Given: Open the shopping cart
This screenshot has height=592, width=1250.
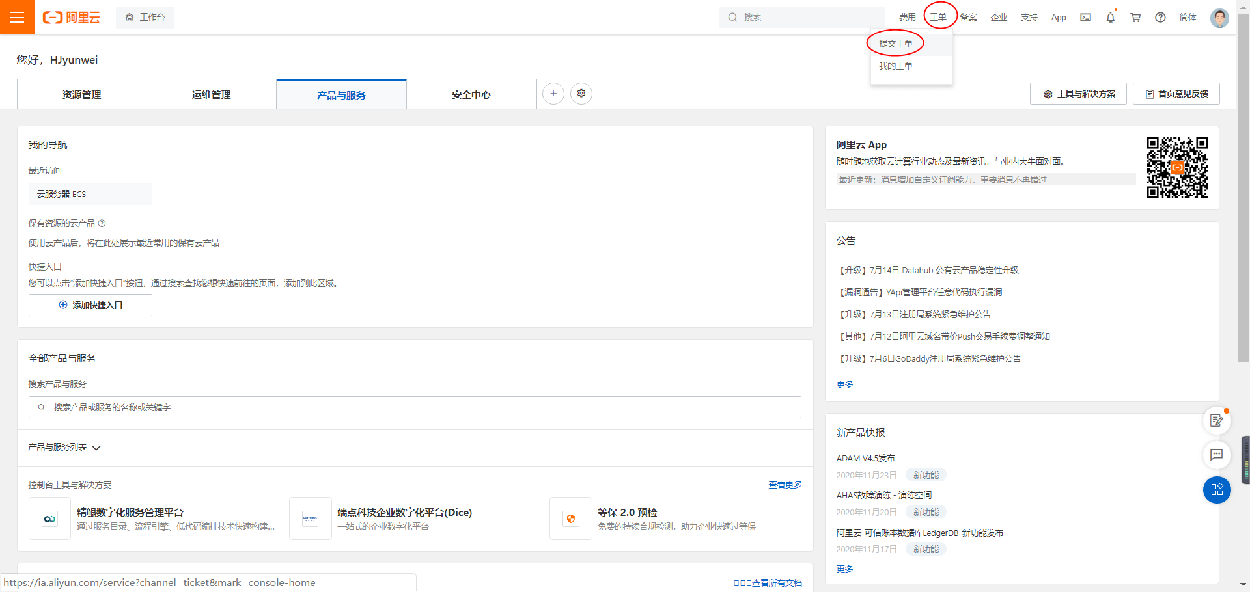Looking at the screenshot, I should (1135, 18).
